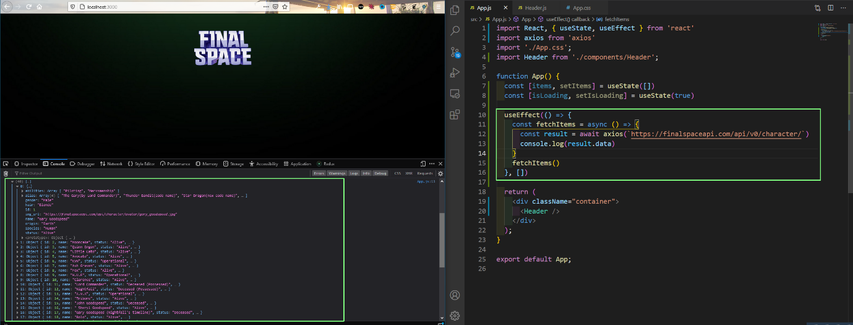
Task: Open the Network devtools tab
Action: coord(114,164)
